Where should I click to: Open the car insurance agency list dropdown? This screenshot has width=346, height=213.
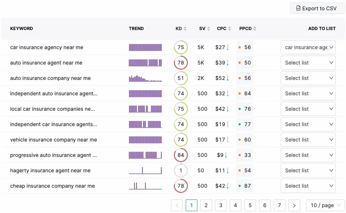(308, 47)
